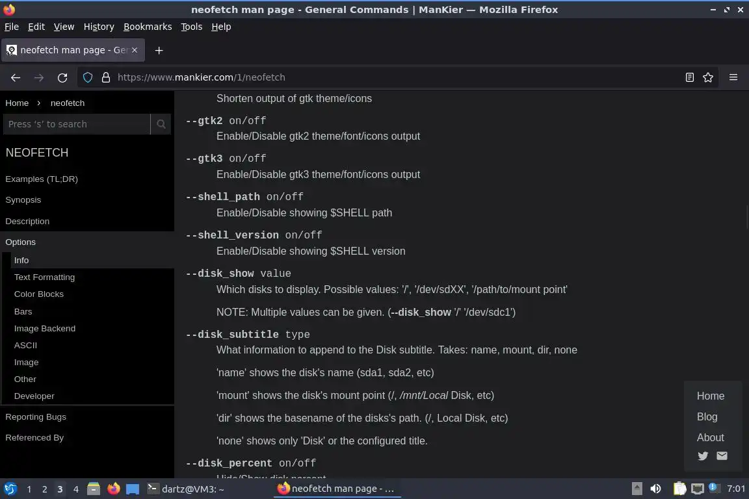Select ASCII subsection
The image size is (749, 499).
click(25, 345)
